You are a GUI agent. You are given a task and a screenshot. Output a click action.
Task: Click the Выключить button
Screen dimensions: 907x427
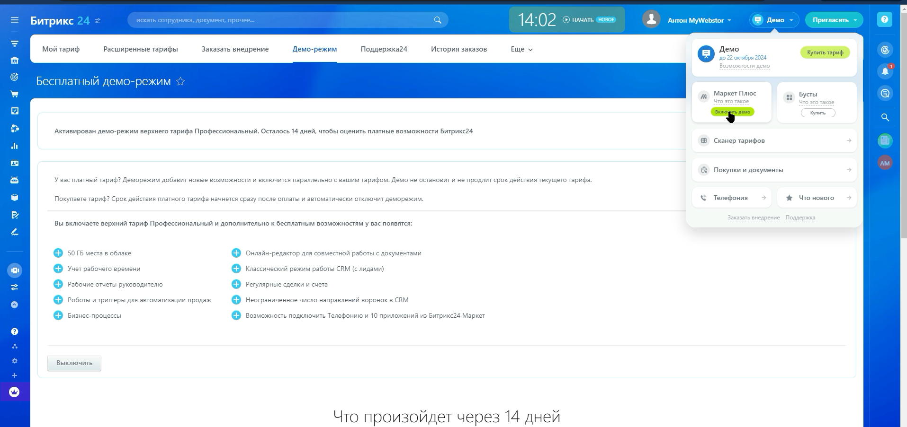tap(74, 363)
